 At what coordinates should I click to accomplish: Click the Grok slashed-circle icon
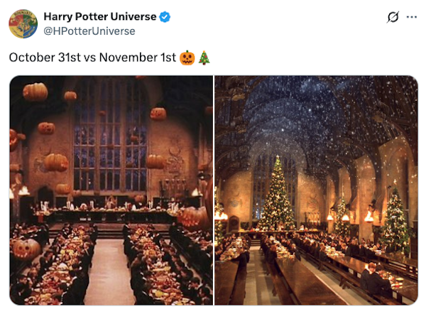tap(393, 17)
